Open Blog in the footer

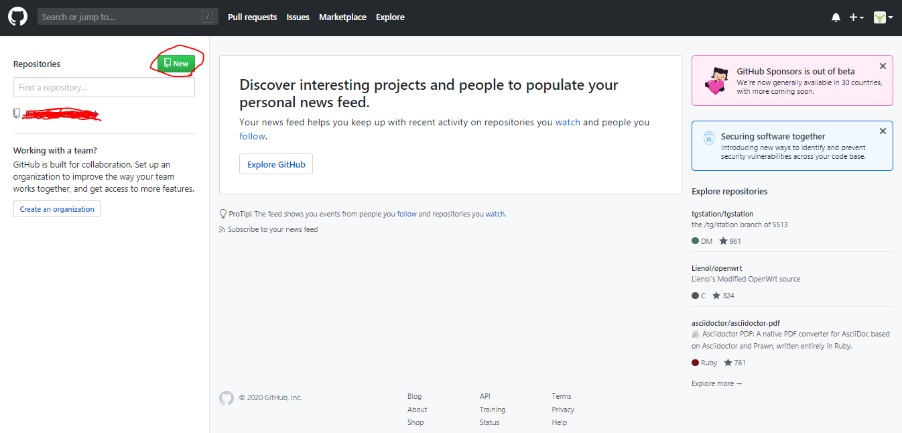(x=415, y=396)
